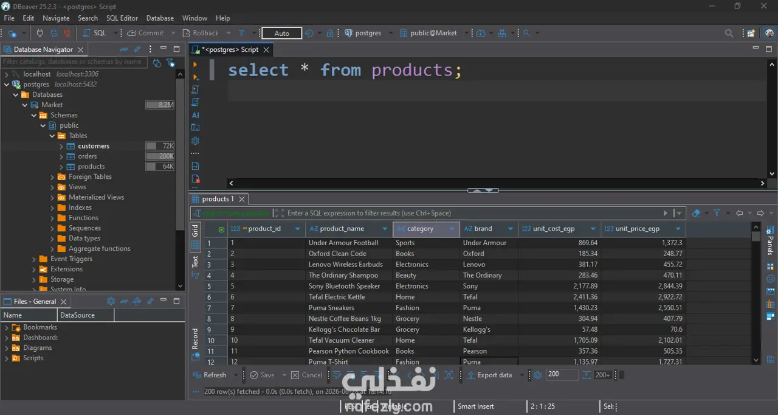The height and width of the screenshot is (415, 778).
Task: Click the navigator filter settings funnel icon
Action: click(x=170, y=62)
